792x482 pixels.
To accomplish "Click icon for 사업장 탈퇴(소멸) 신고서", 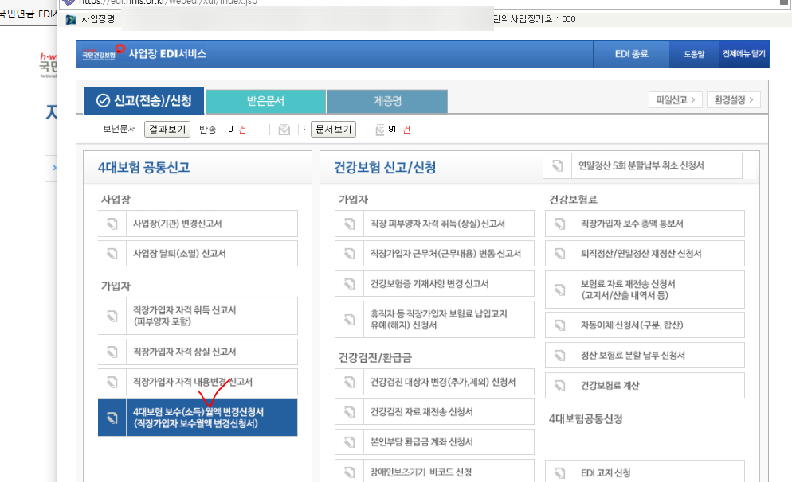I will 112,254.
